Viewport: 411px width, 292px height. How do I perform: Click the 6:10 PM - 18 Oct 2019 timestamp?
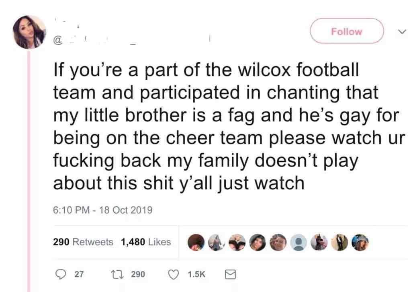pos(103,210)
